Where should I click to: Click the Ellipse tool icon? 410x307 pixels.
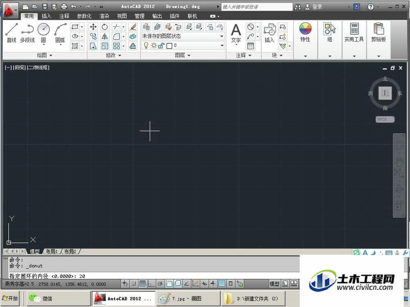[75, 36]
